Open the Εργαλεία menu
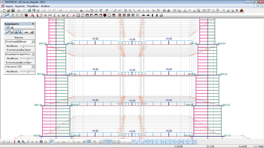The width and height of the screenshot is (264, 148). click(x=20, y=6)
